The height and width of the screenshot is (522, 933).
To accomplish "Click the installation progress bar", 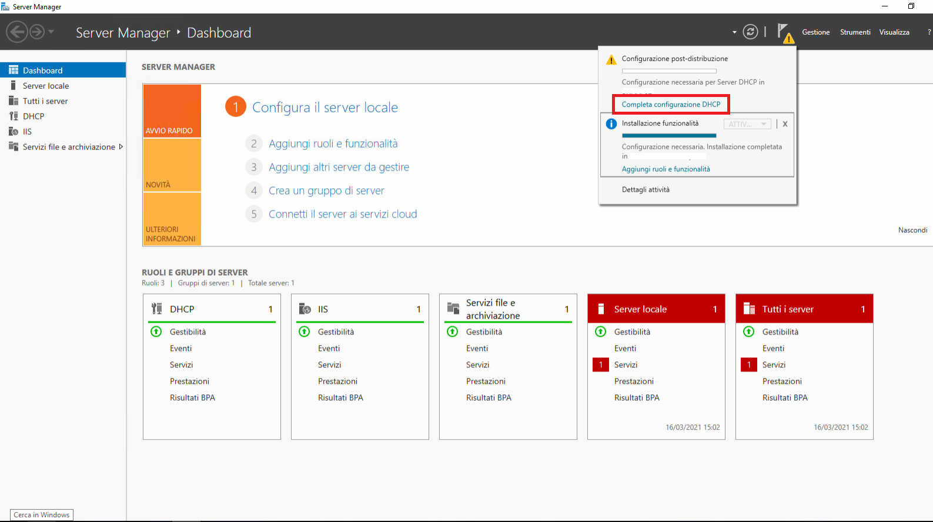I will [669, 135].
